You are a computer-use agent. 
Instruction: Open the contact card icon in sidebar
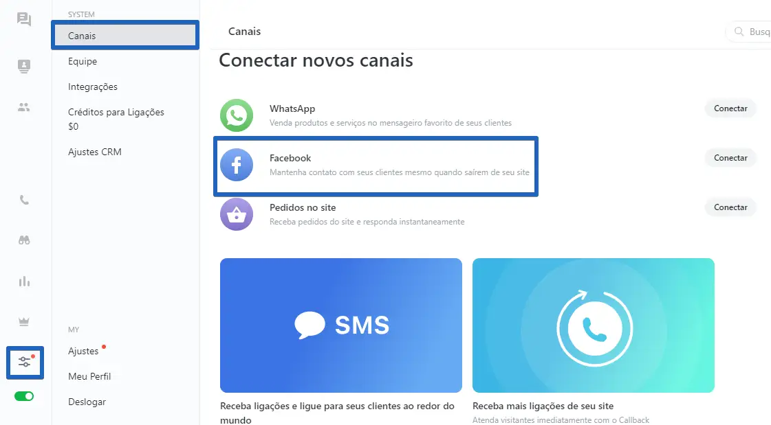tap(23, 66)
